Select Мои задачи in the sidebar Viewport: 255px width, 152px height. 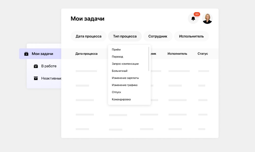pyautogui.click(x=40, y=54)
